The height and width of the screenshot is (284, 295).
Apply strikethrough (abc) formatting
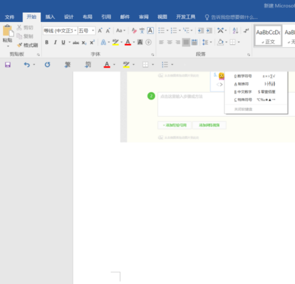tap(76, 43)
